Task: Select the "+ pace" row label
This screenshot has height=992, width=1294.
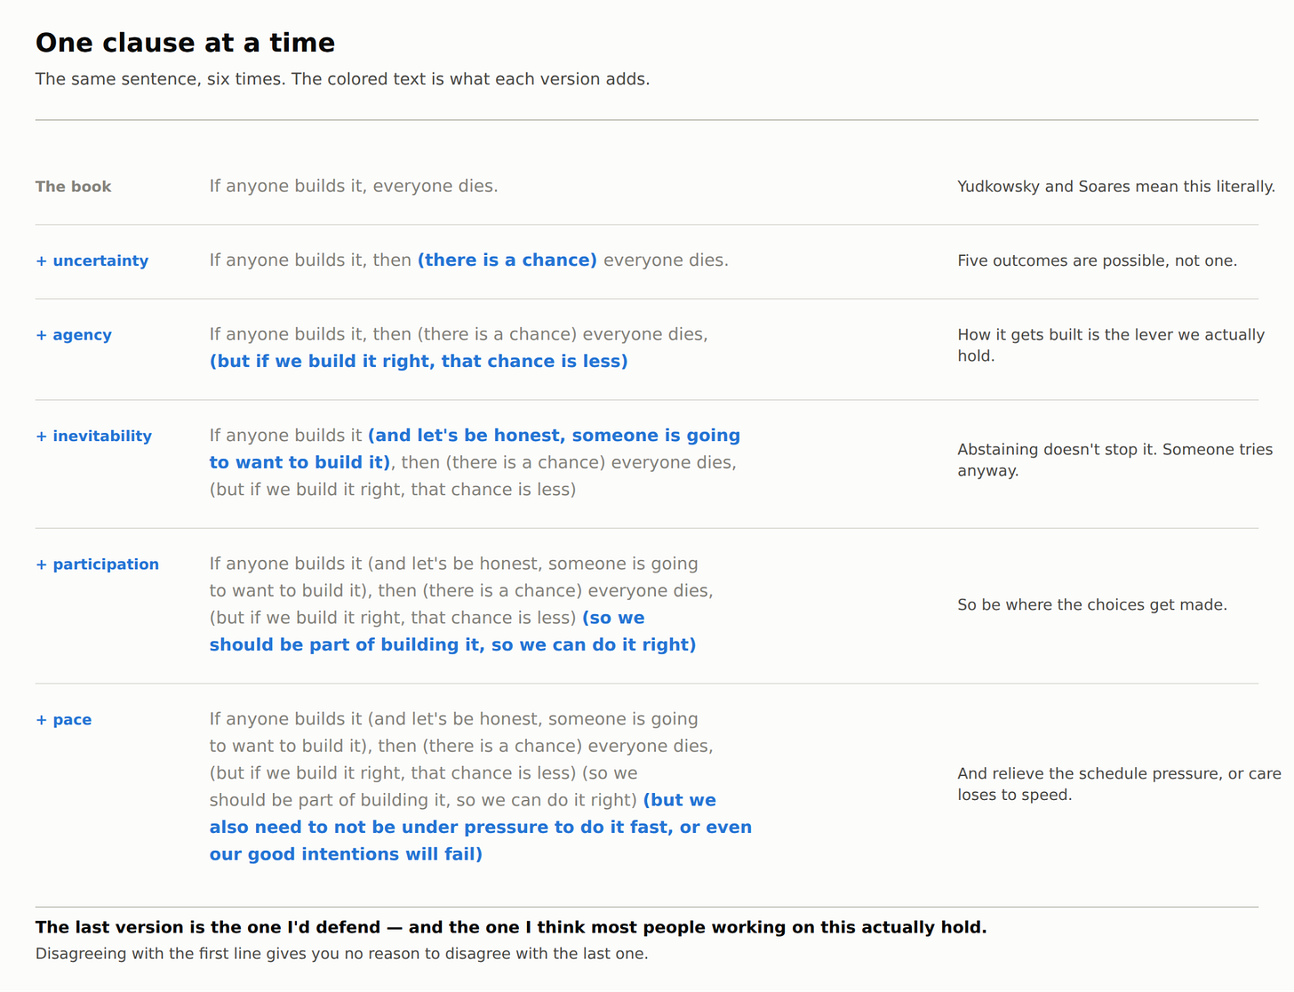Action: pos(63,720)
